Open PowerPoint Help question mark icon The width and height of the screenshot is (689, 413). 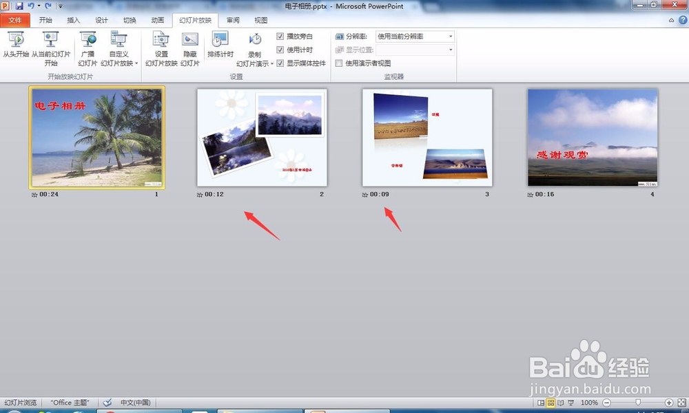click(x=683, y=20)
